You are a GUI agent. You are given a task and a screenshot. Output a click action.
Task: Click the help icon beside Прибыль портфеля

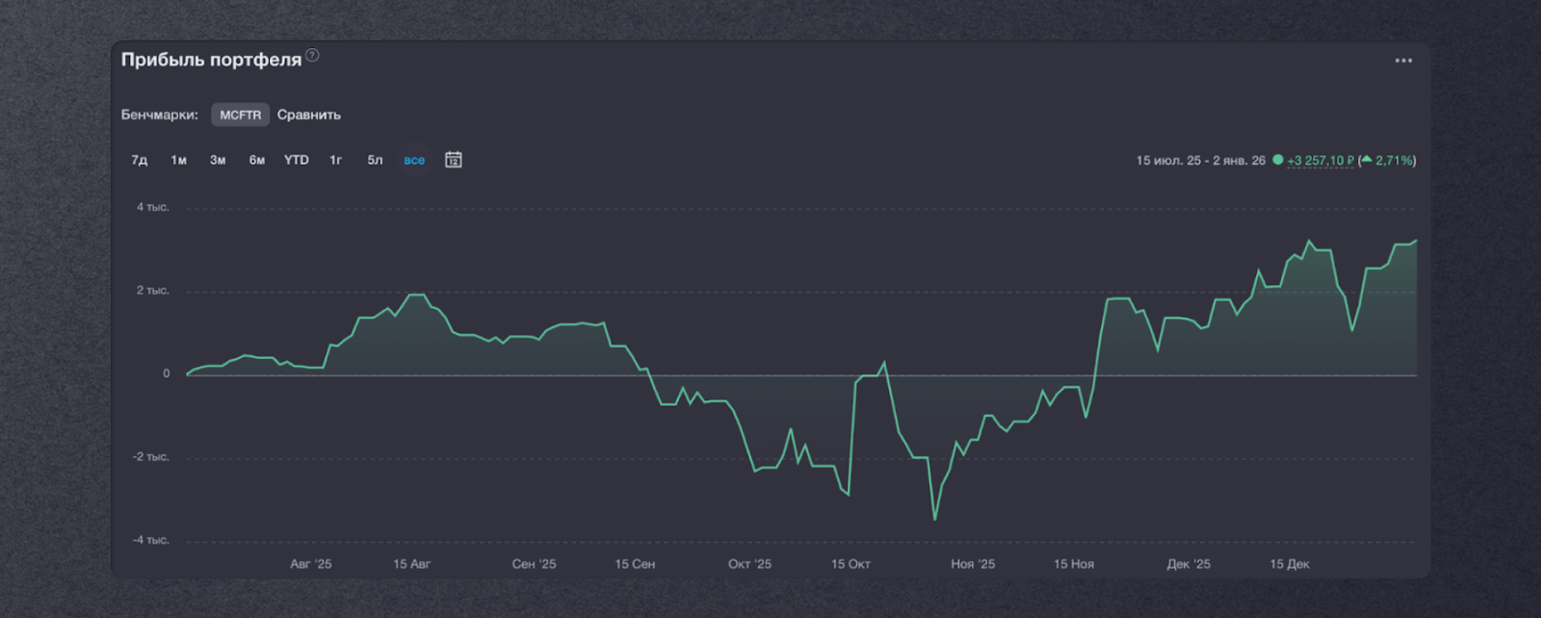312,56
